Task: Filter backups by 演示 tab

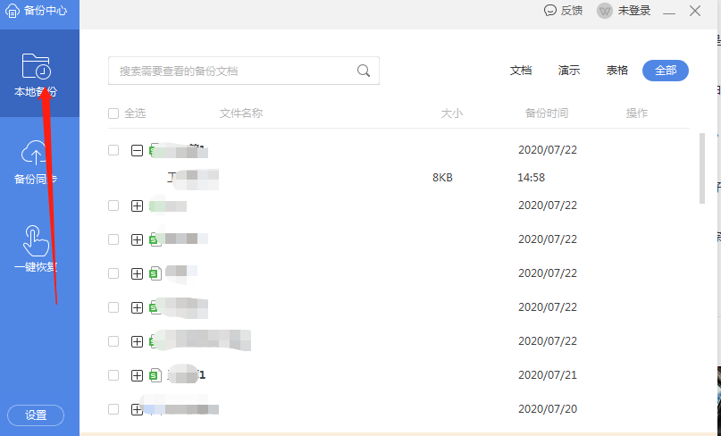Action: pos(569,71)
